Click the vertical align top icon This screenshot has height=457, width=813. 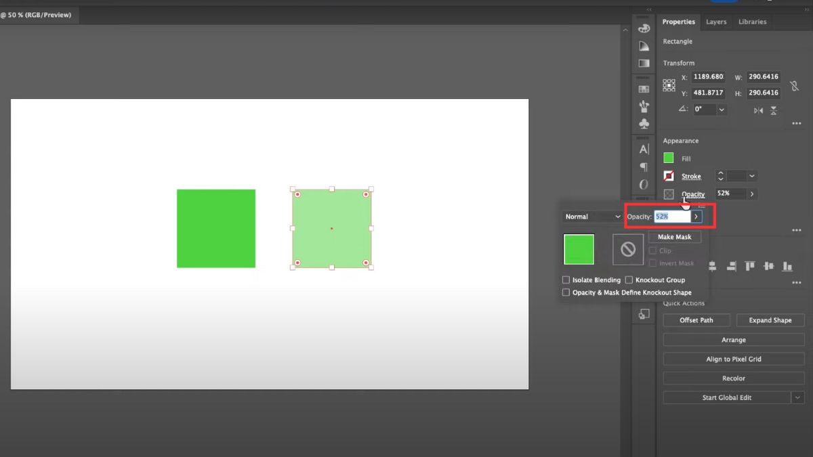750,267
